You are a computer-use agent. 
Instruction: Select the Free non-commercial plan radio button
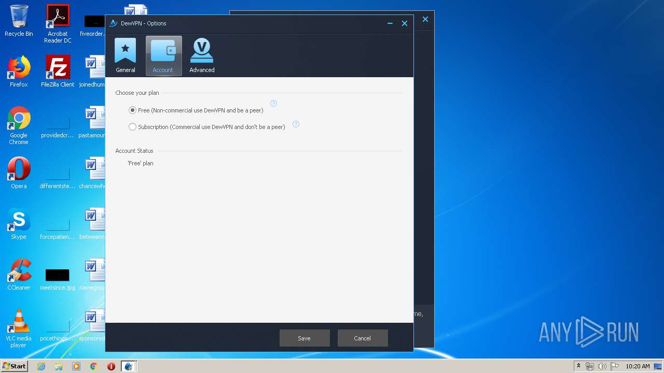(132, 110)
